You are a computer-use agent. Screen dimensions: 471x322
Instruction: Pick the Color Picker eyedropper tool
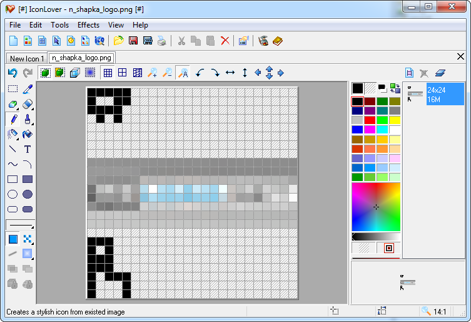[x=28, y=89]
